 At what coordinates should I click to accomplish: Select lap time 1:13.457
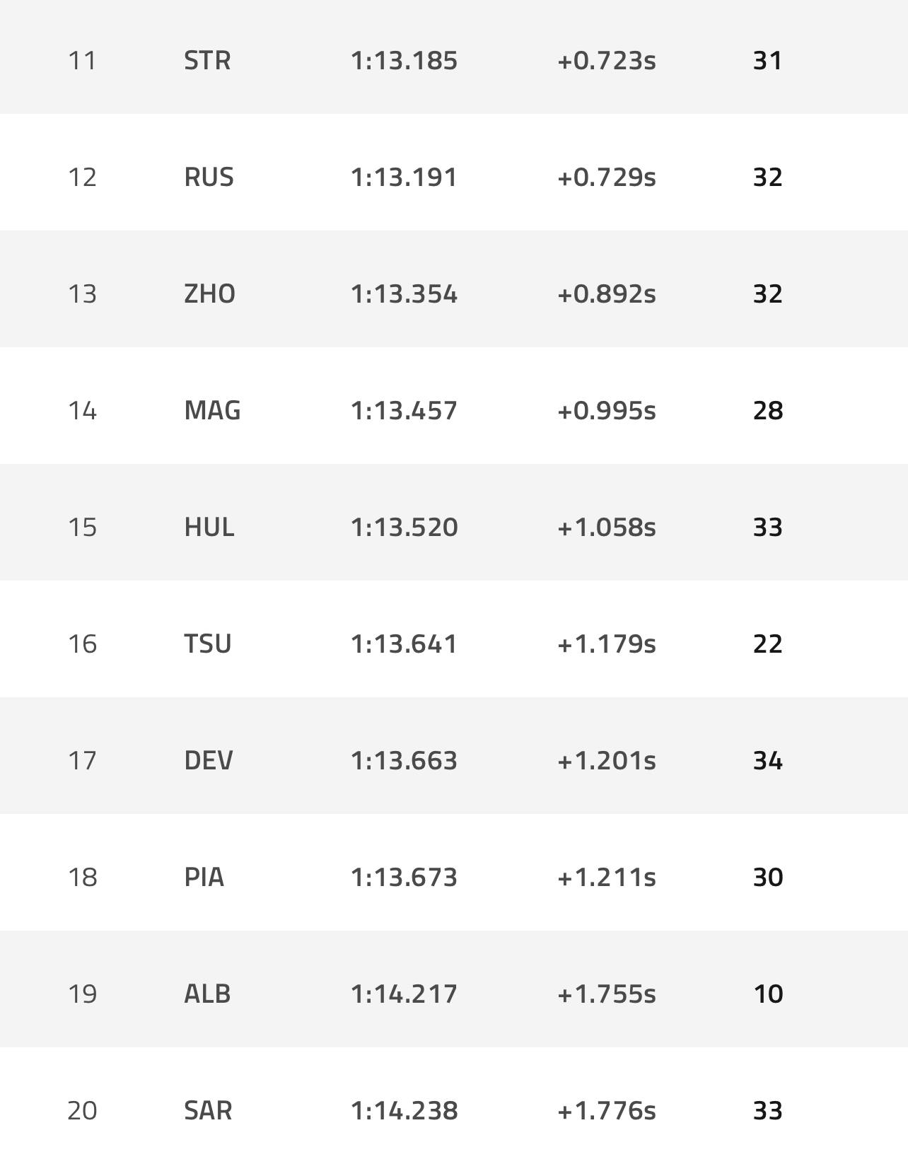click(x=404, y=411)
